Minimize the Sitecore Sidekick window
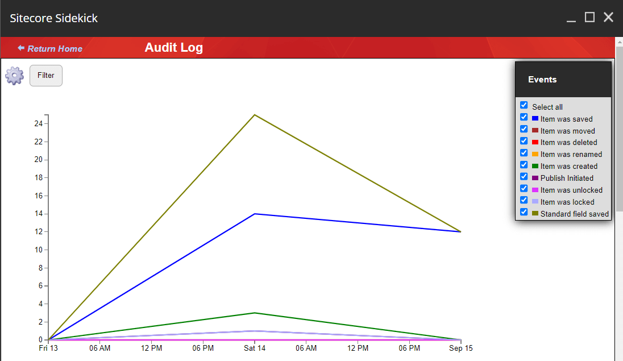The width and height of the screenshot is (623, 361). click(x=571, y=18)
